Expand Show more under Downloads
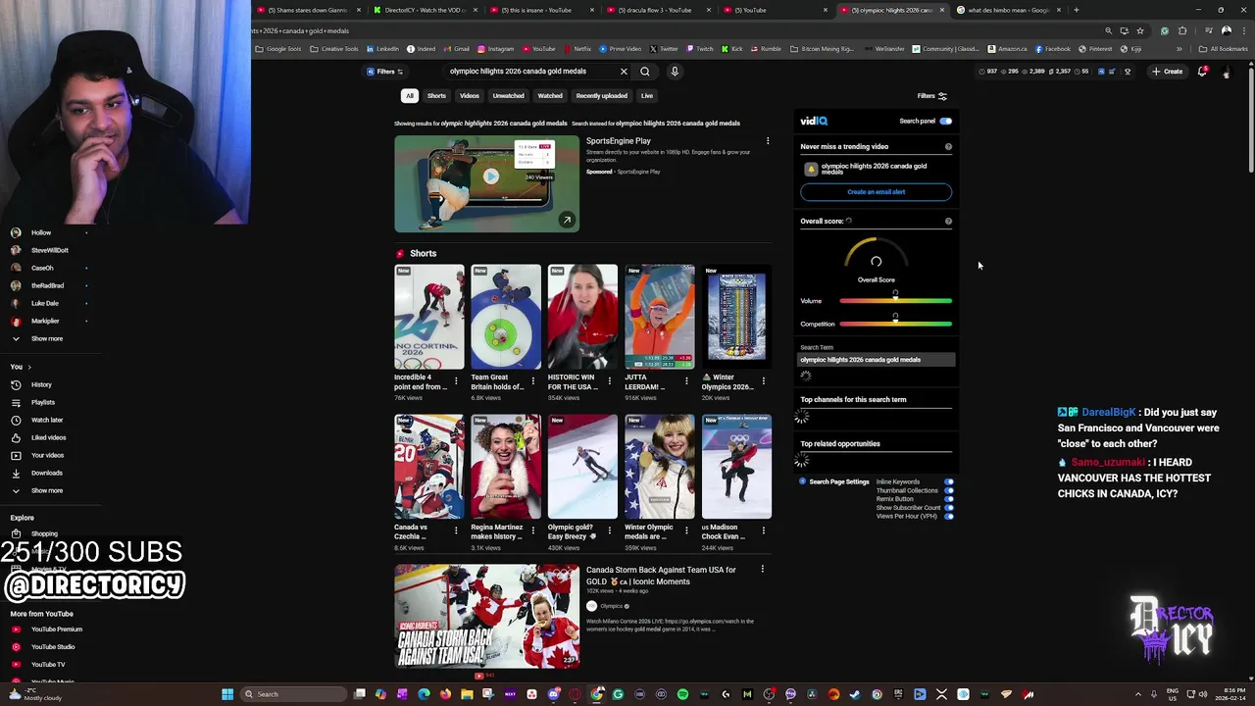Image resolution: width=1255 pixels, height=706 pixels. click(37, 490)
